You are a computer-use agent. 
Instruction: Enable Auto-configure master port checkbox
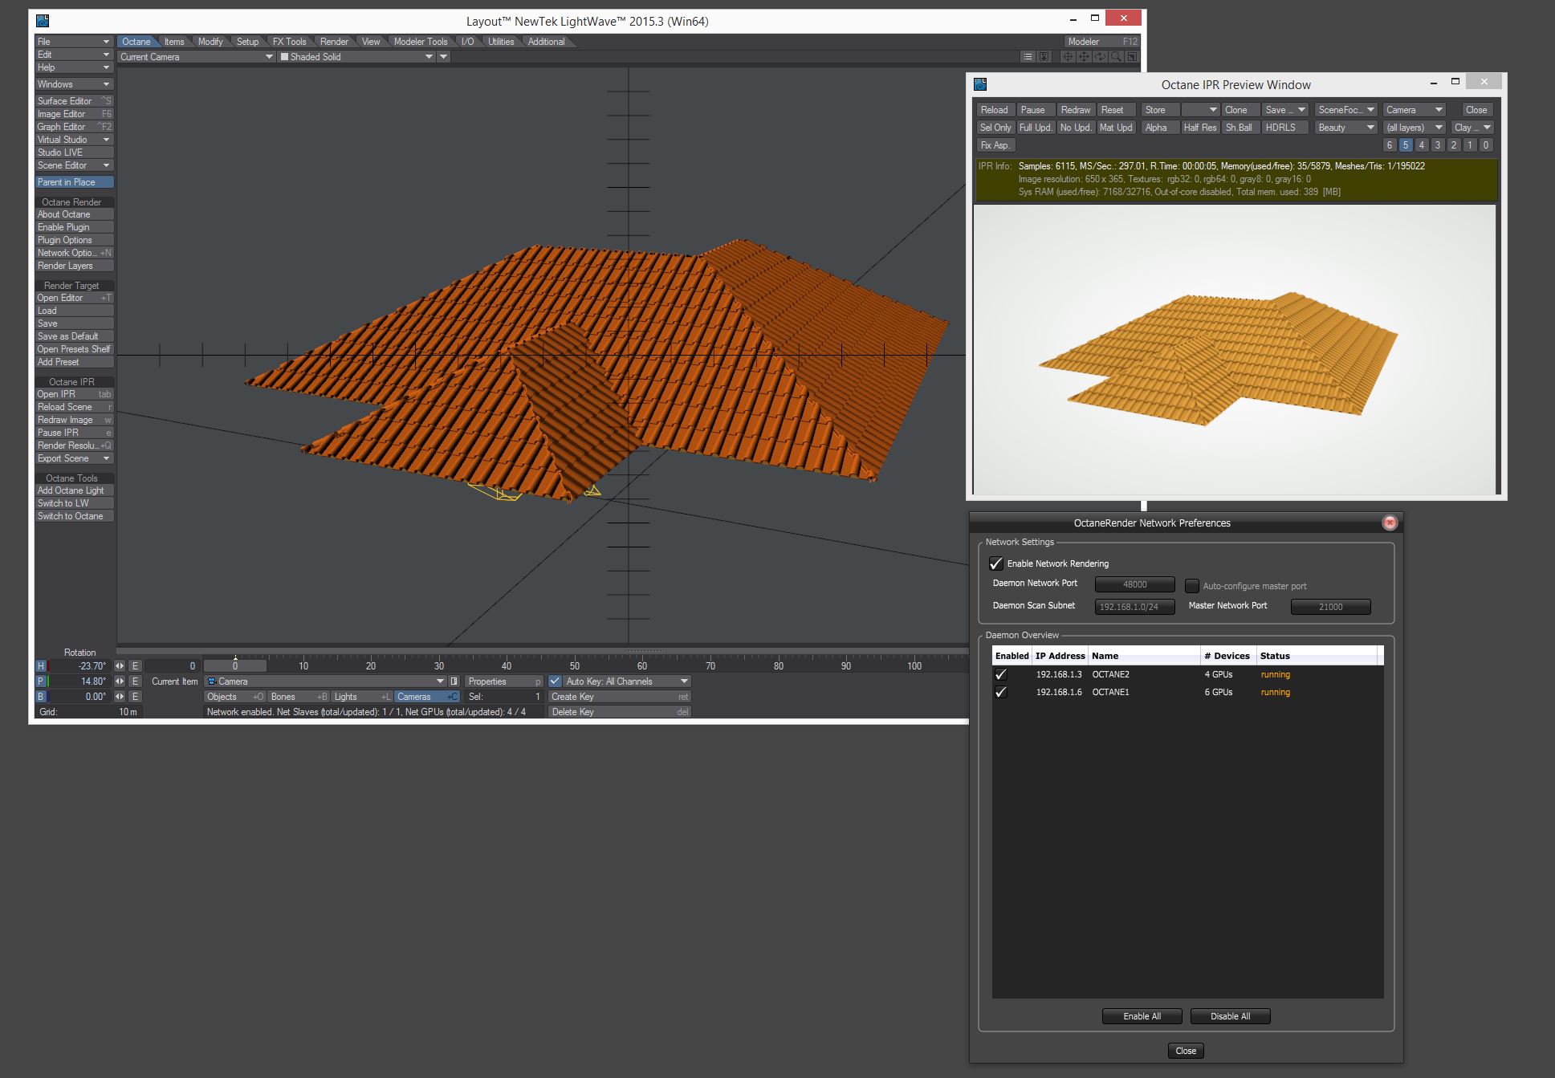[x=1192, y=586]
